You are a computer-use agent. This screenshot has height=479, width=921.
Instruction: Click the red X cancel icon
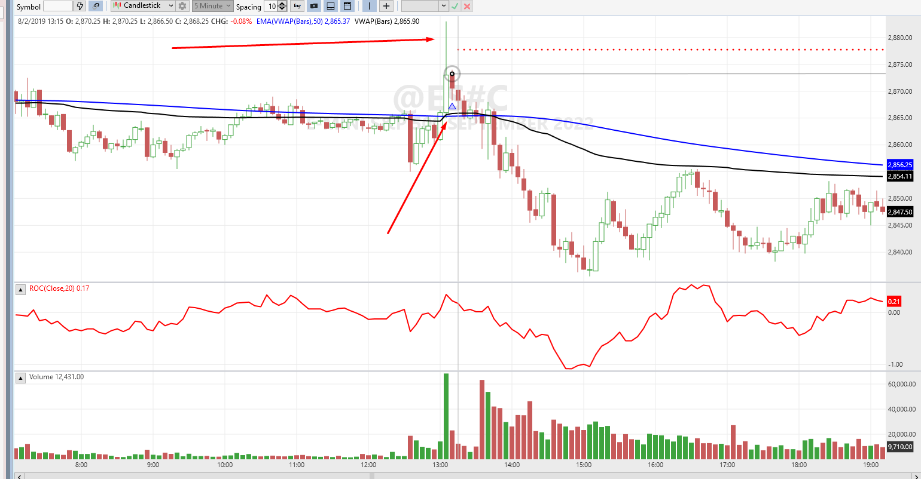coord(467,6)
